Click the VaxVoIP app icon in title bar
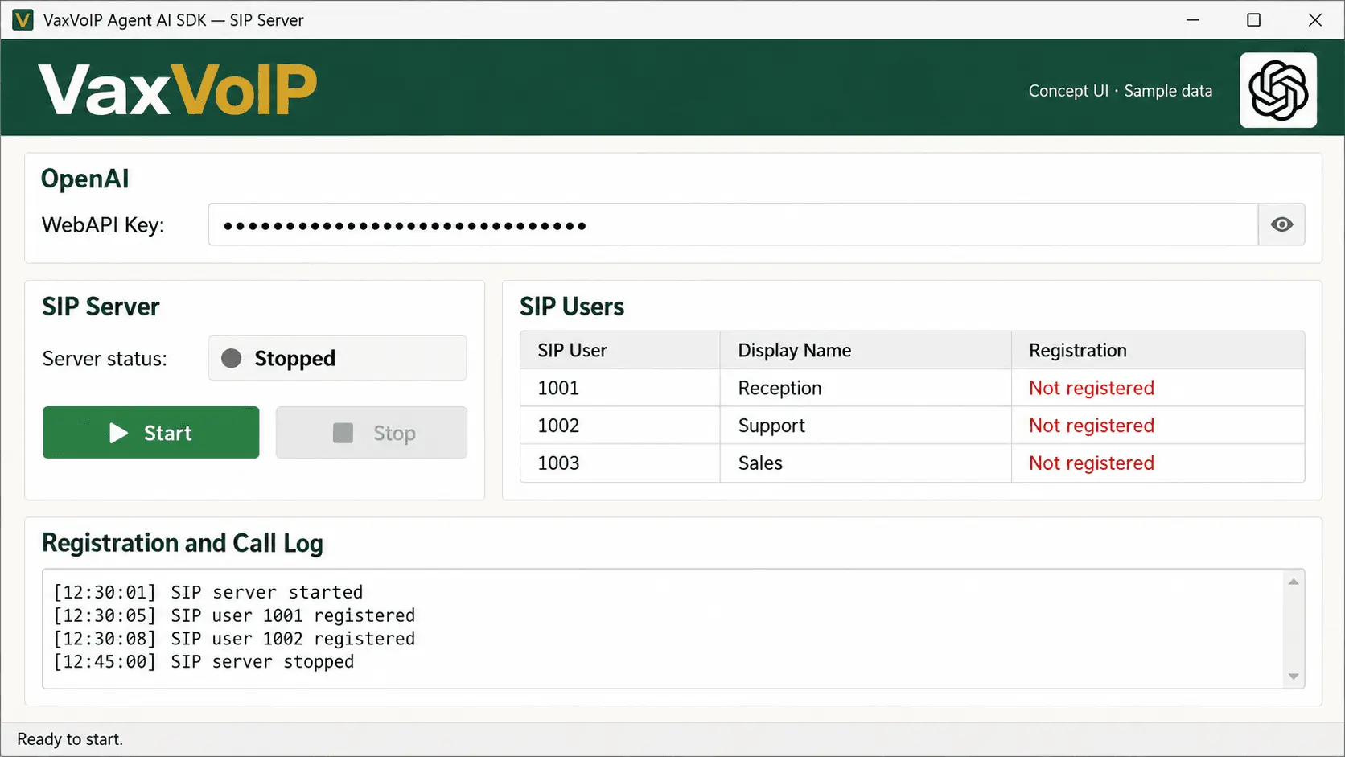This screenshot has height=757, width=1345. 23,20
